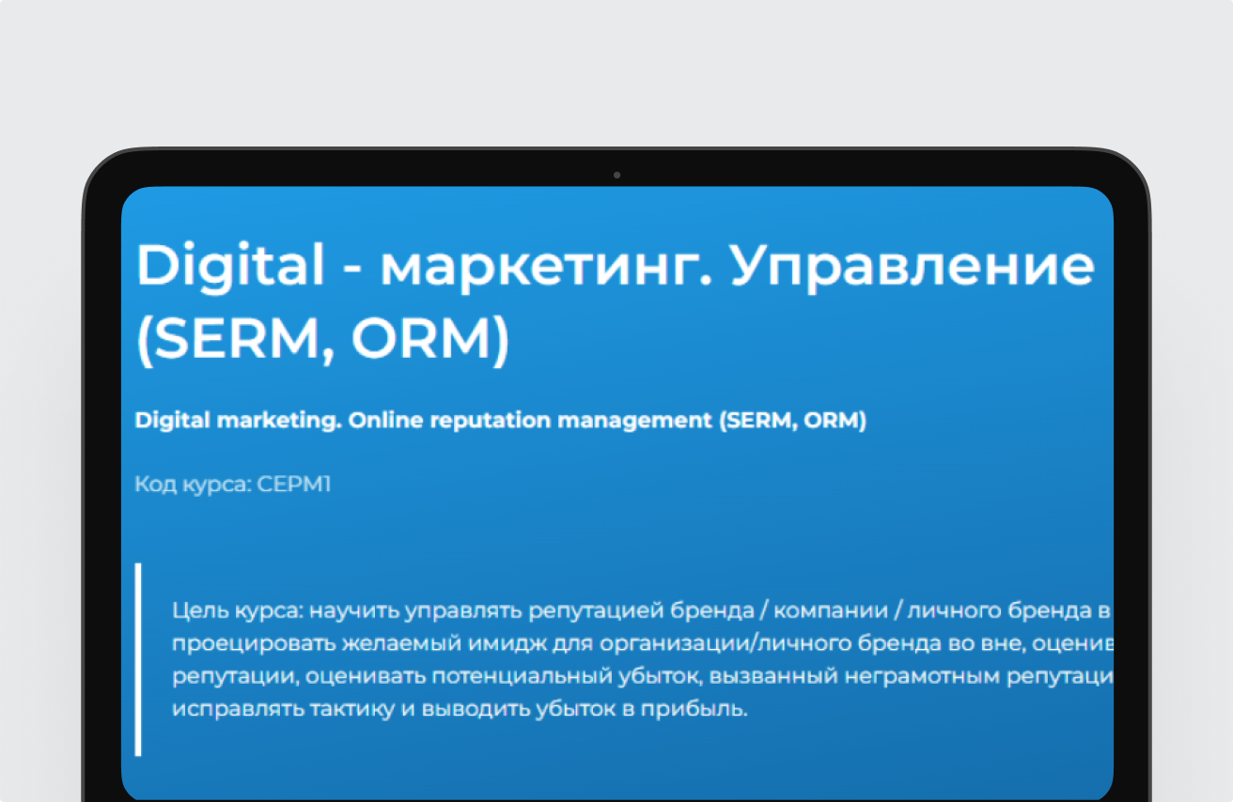This screenshot has height=802, width=1233.
Task: Click the line 'исправлять тактику и выводить убыток в прибыль.'
Action: (x=460, y=709)
